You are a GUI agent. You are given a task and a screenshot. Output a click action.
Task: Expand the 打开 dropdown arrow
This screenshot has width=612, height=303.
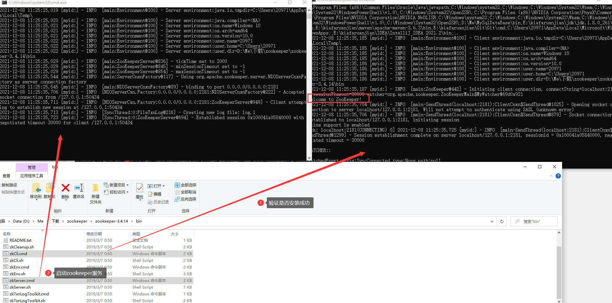tap(164, 186)
